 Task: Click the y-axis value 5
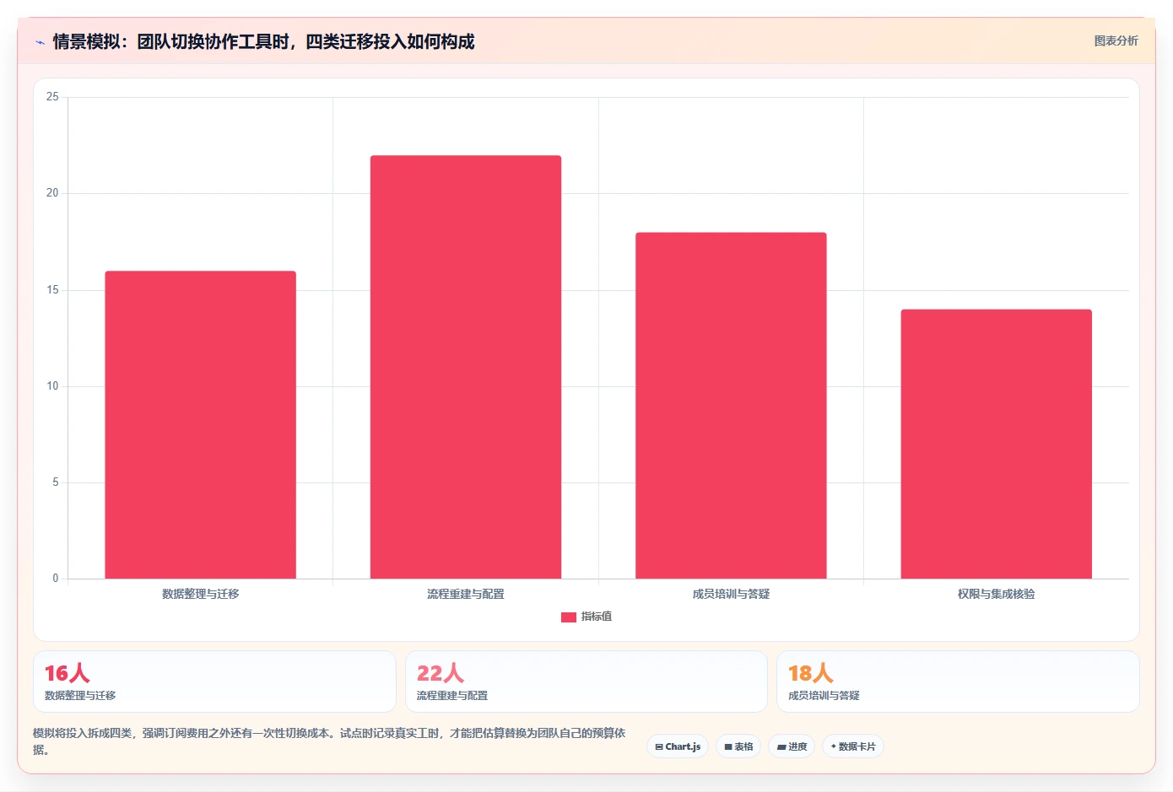[56, 482]
